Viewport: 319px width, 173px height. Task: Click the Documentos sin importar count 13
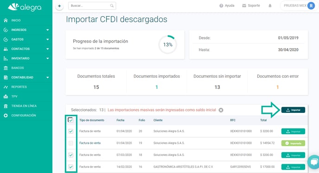[217, 87]
